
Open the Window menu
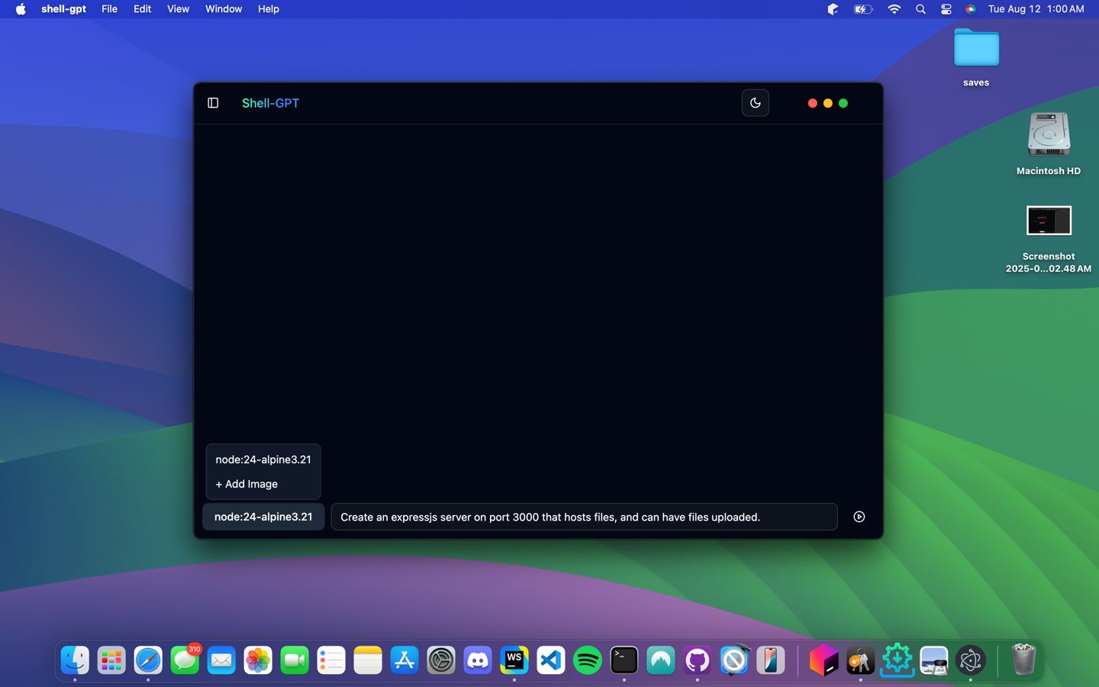pyautogui.click(x=223, y=9)
